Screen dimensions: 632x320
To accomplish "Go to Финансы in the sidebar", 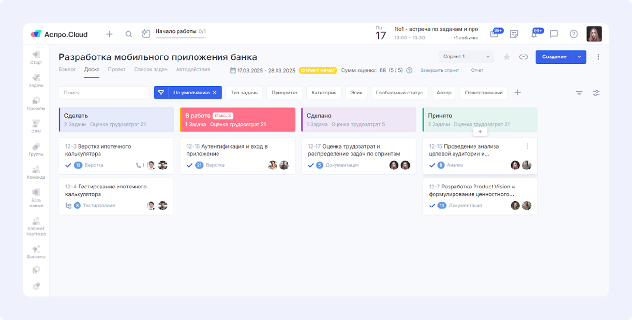I will coord(36,252).
